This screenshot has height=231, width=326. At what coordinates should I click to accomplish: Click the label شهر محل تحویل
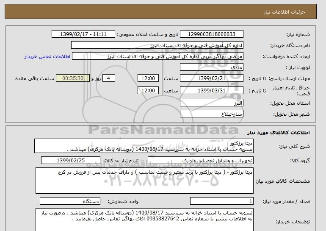(x=291, y=114)
